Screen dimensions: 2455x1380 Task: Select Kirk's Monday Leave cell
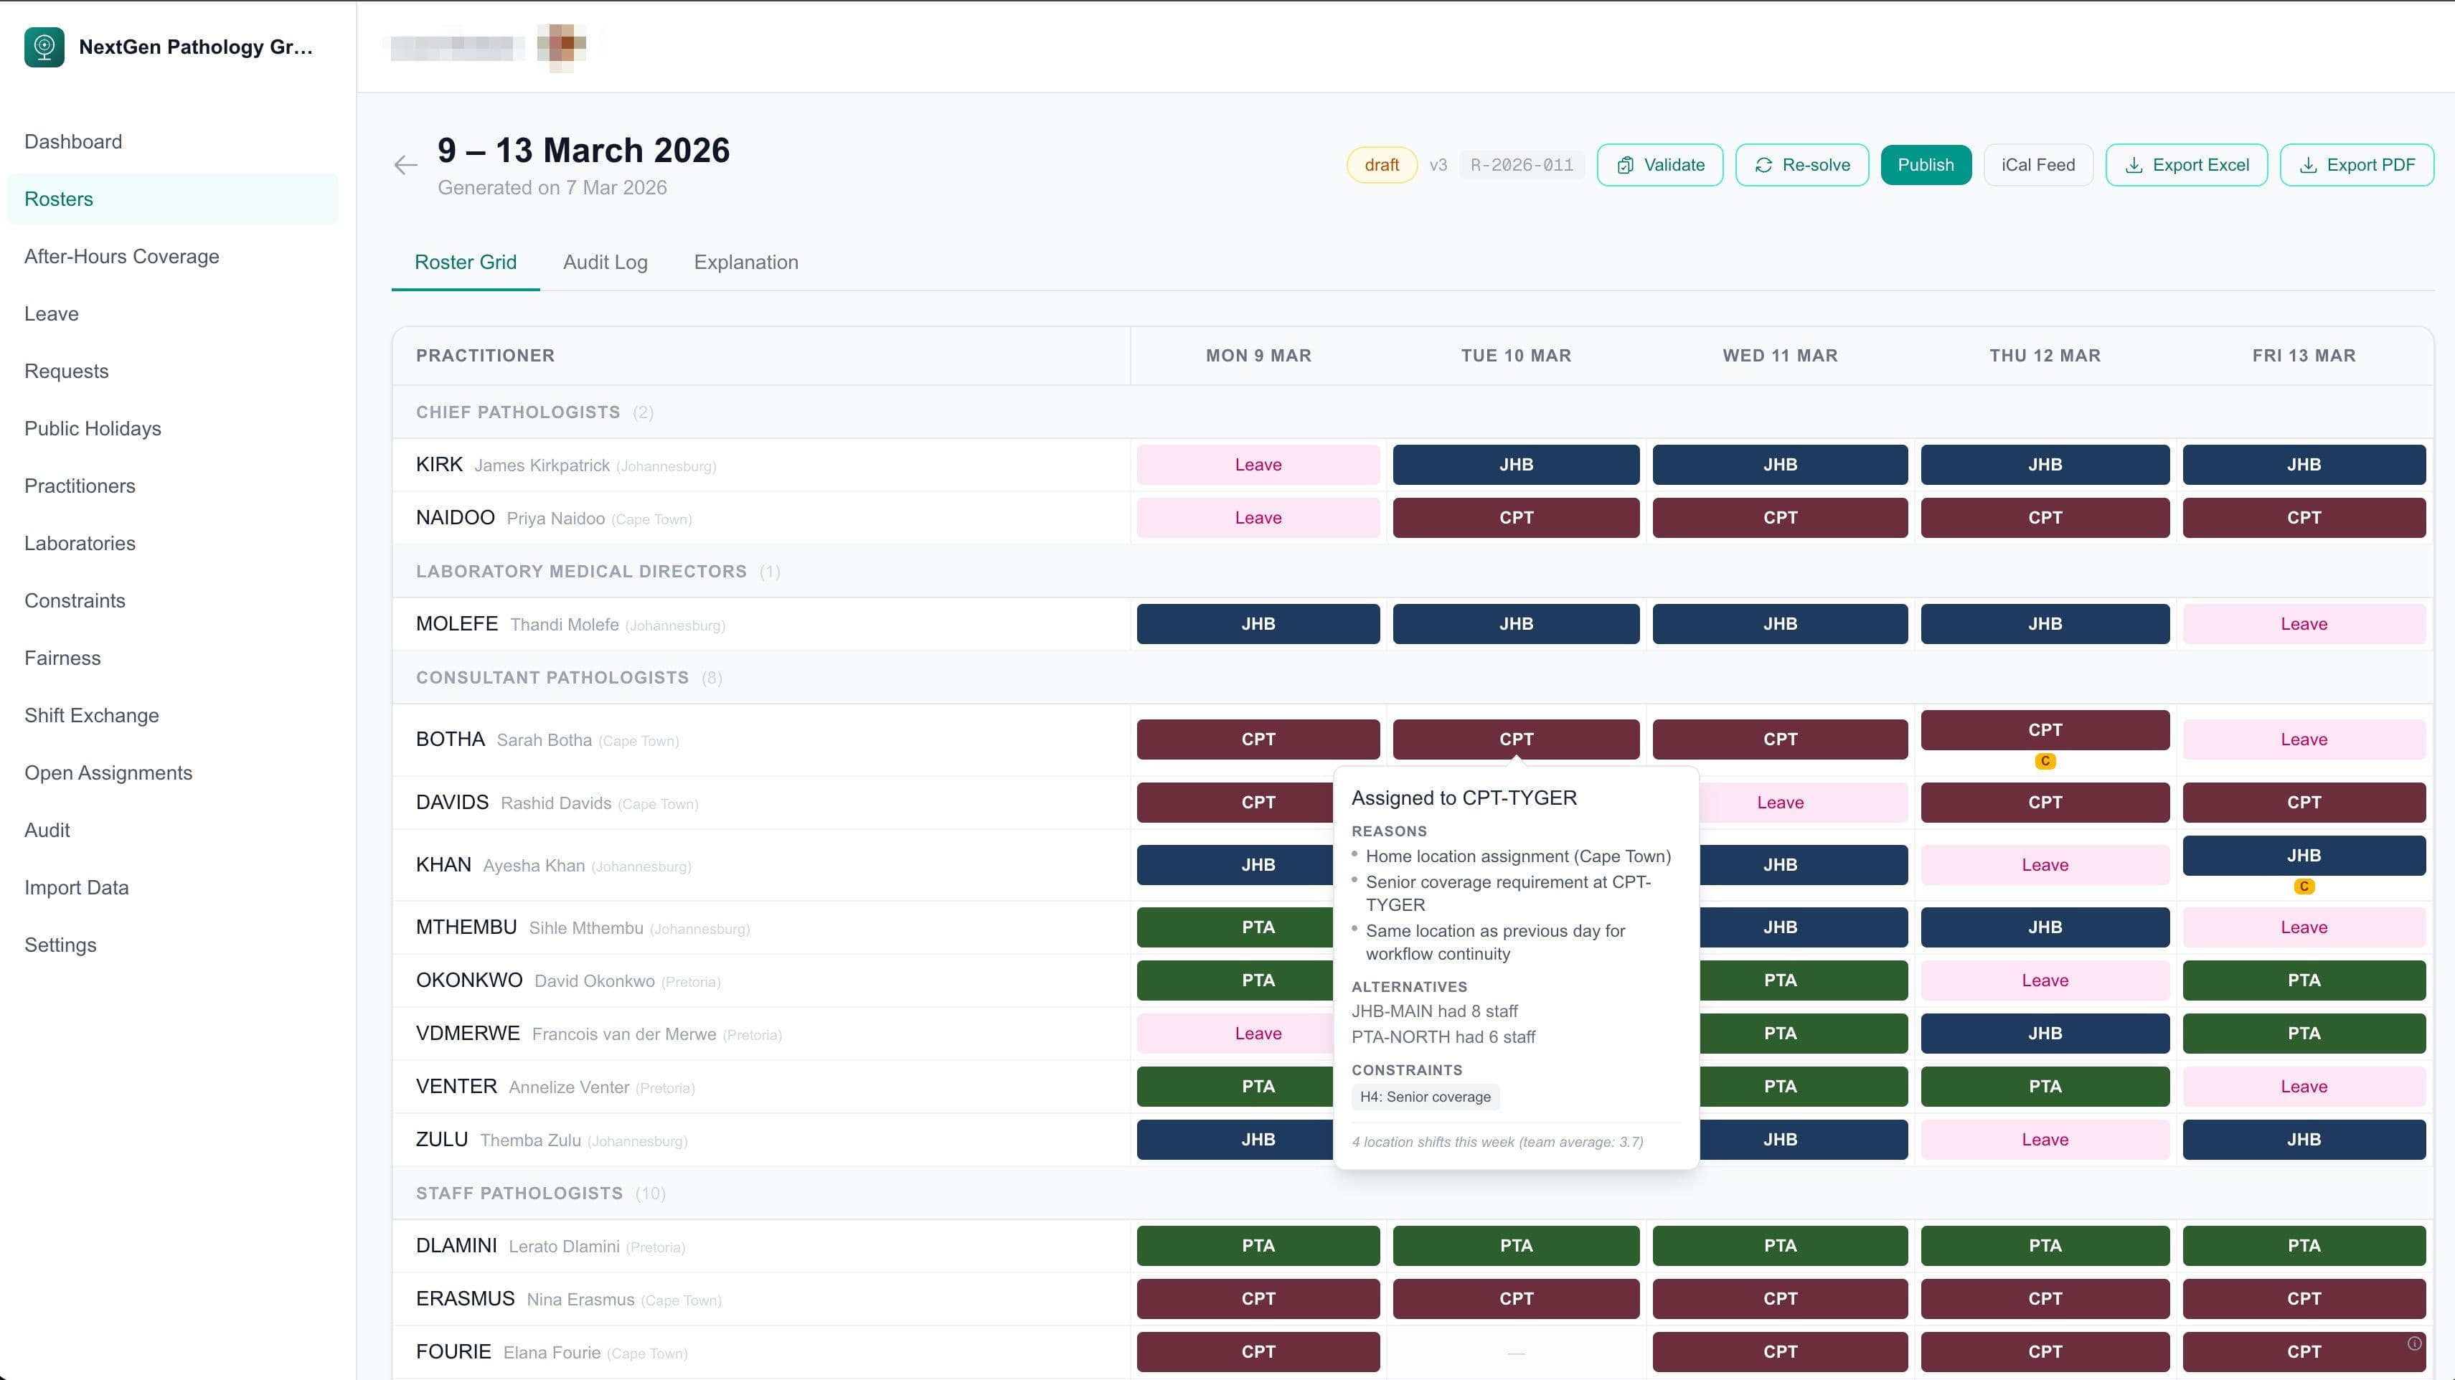(x=1258, y=464)
